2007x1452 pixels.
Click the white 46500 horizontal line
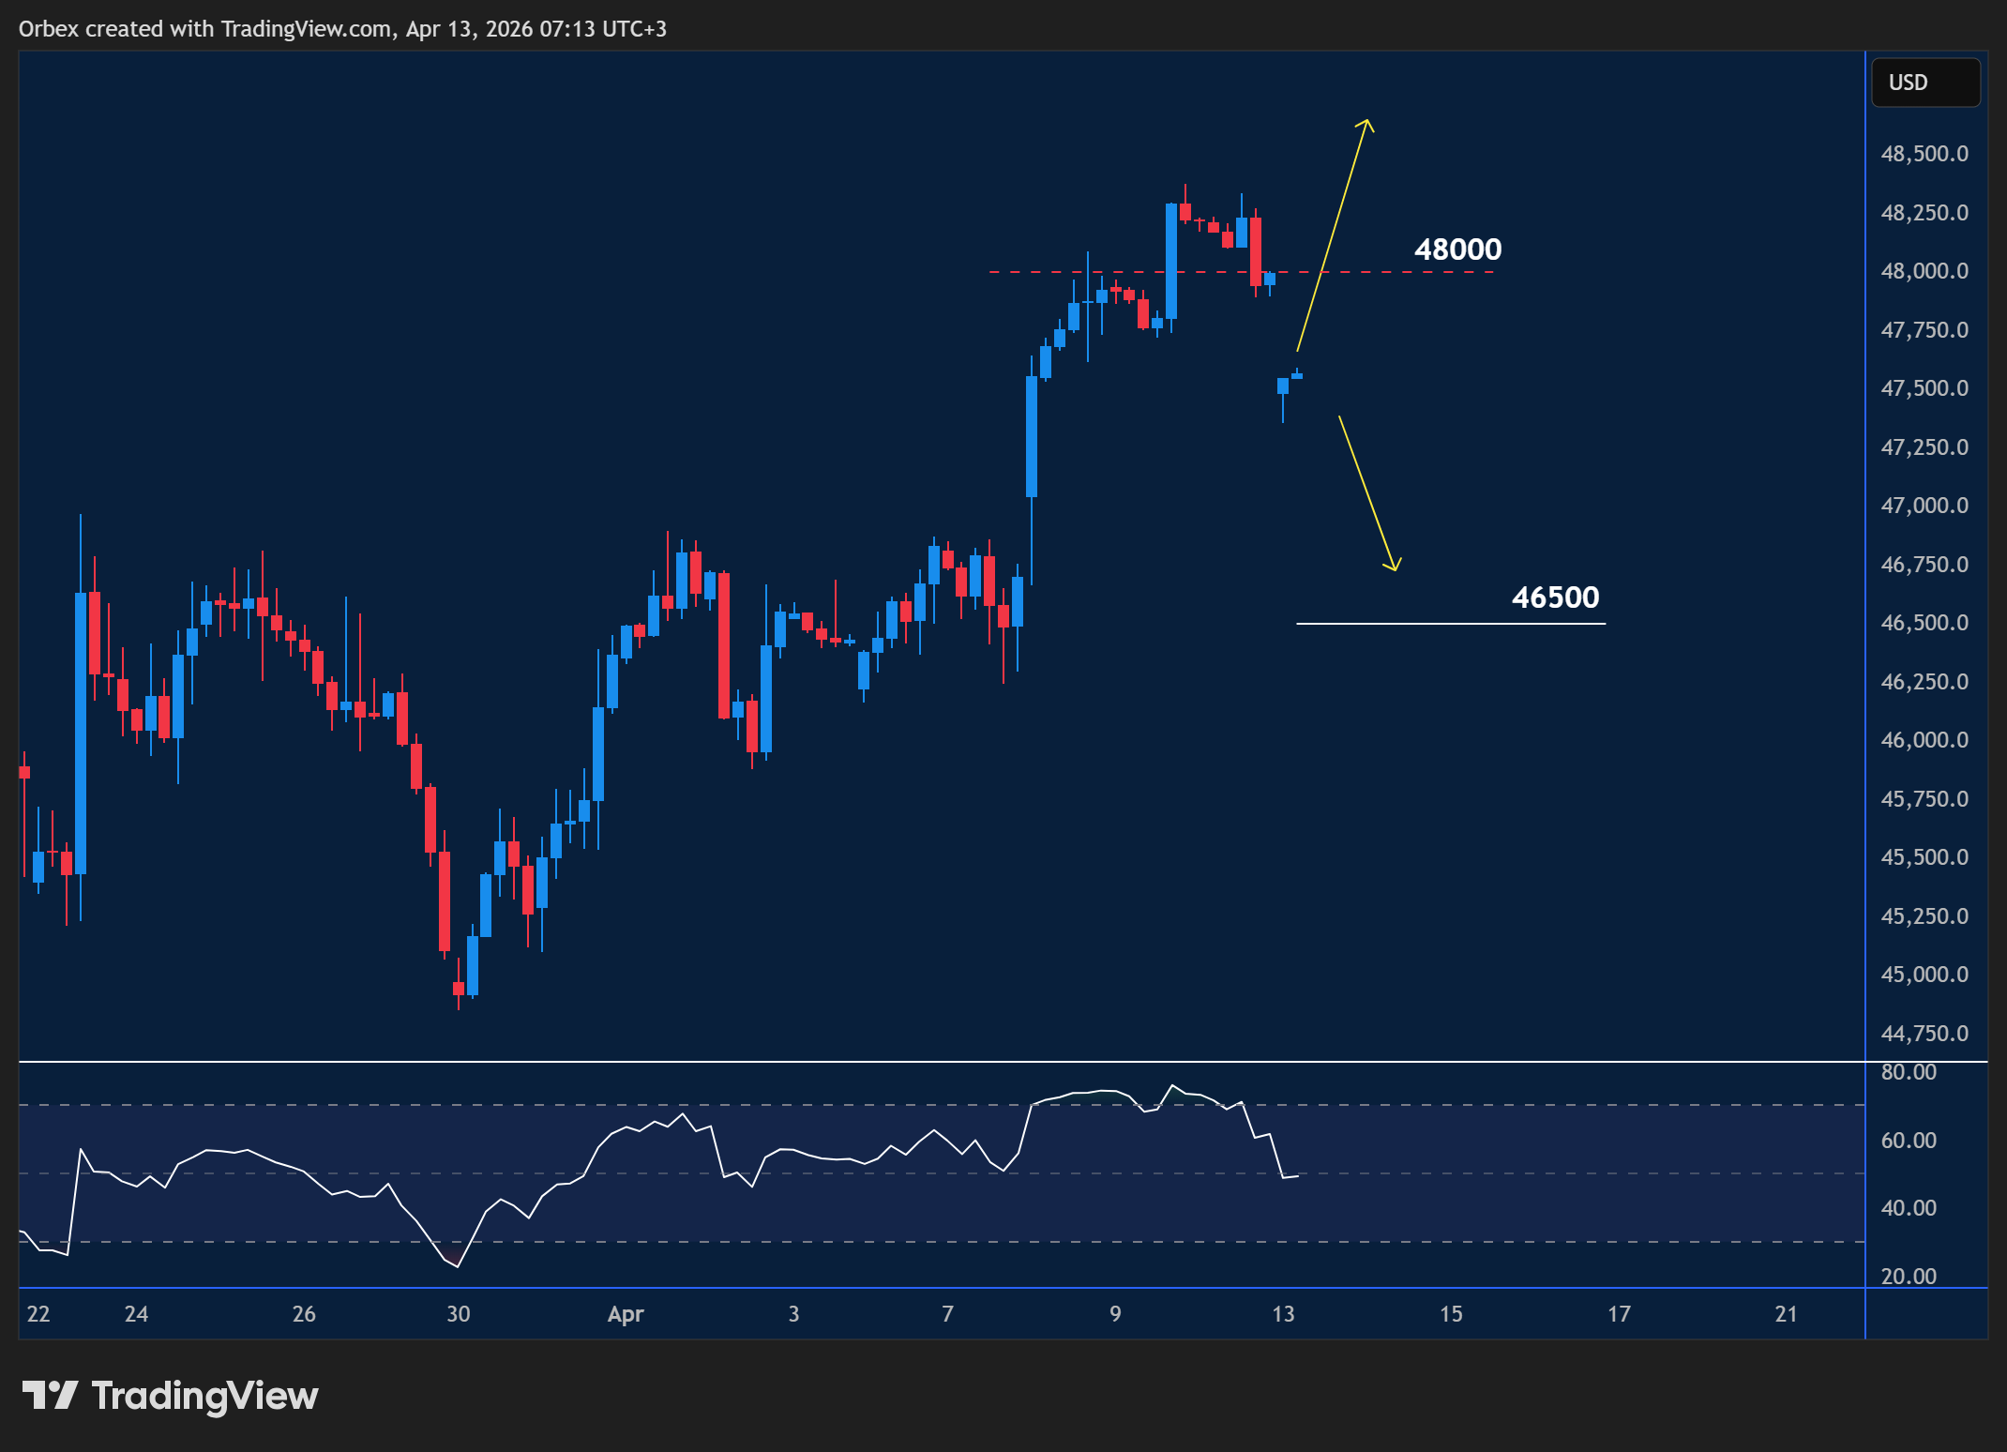(x=1450, y=623)
